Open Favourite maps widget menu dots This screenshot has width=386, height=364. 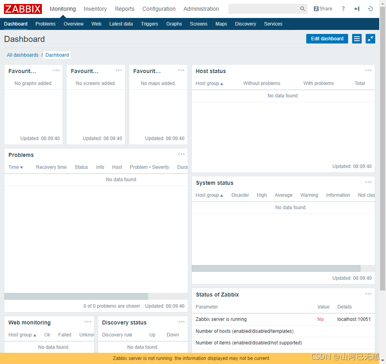pos(181,70)
